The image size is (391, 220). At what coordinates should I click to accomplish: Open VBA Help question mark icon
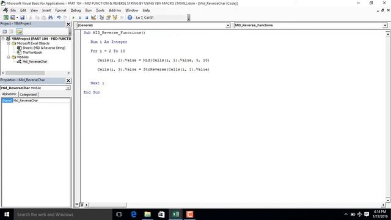pyautogui.click(x=130, y=18)
